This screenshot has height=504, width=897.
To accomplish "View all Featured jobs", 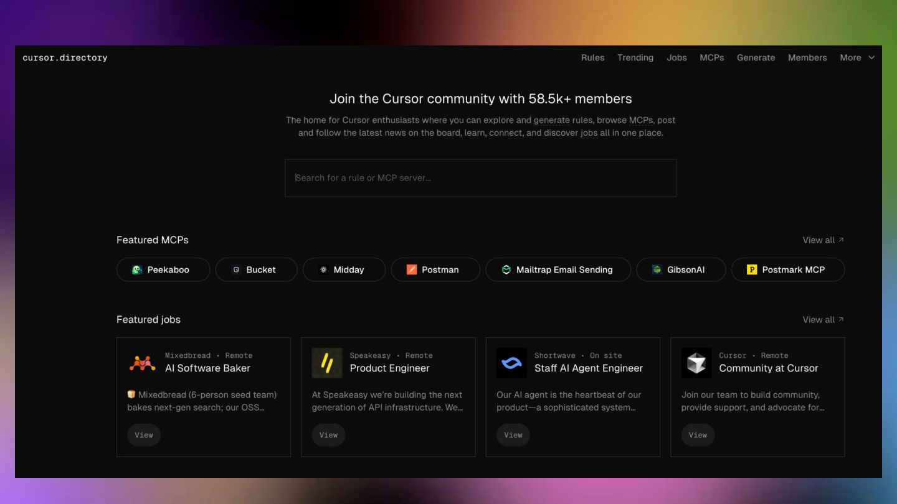I will [x=823, y=319].
